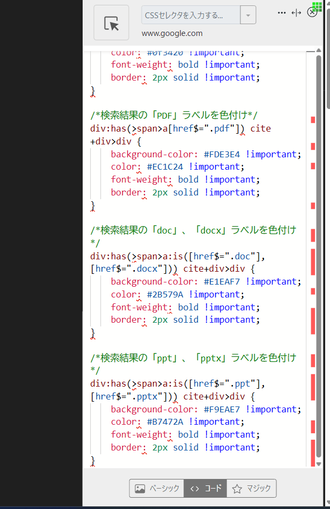This screenshot has height=509, width=330.
Task: Focus the CSS selector input field
Action: (191, 15)
